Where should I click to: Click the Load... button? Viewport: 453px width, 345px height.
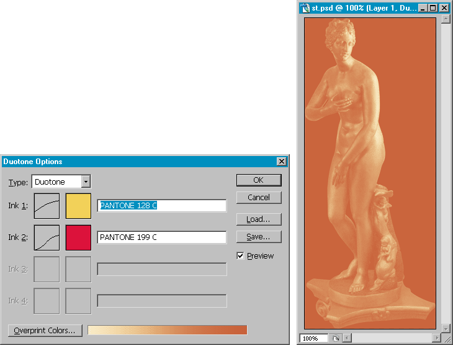pyautogui.click(x=259, y=219)
